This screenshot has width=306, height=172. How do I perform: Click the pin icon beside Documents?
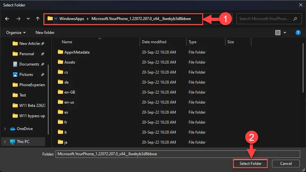coord(43,64)
